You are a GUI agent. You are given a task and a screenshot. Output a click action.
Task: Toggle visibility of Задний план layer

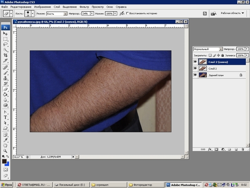point(195,75)
